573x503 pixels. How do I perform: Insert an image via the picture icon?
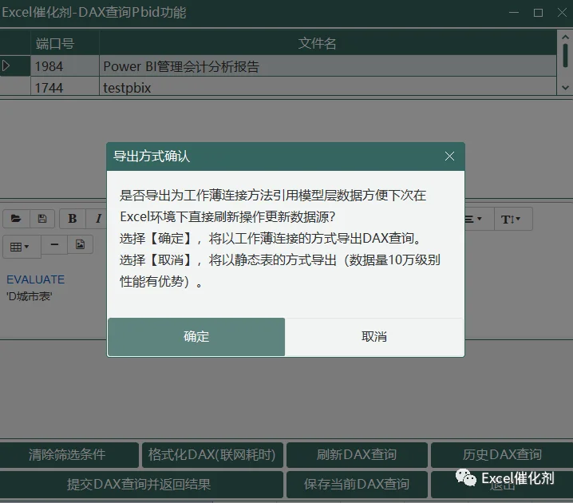click(81, 244)
